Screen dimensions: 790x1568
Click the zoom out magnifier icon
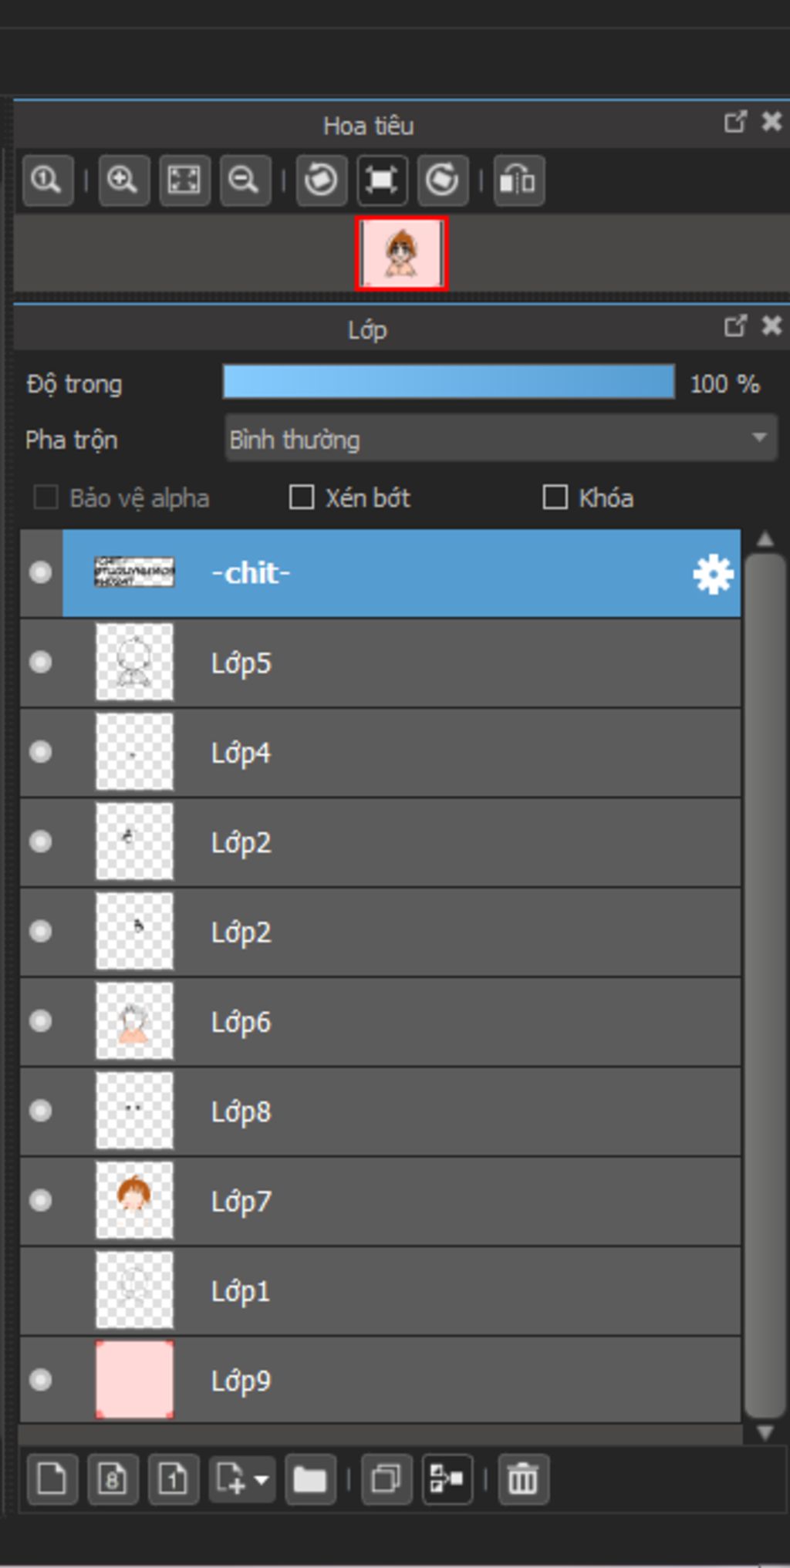pos(245,180)
